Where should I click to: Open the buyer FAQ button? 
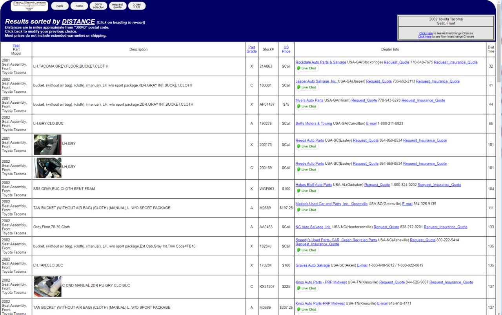pyautogui.click(x=137, y=6)
